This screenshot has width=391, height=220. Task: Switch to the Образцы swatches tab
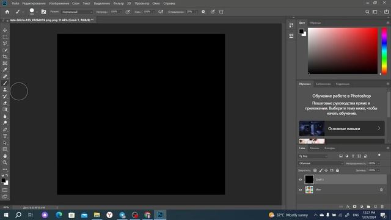[x=315, y=23]
